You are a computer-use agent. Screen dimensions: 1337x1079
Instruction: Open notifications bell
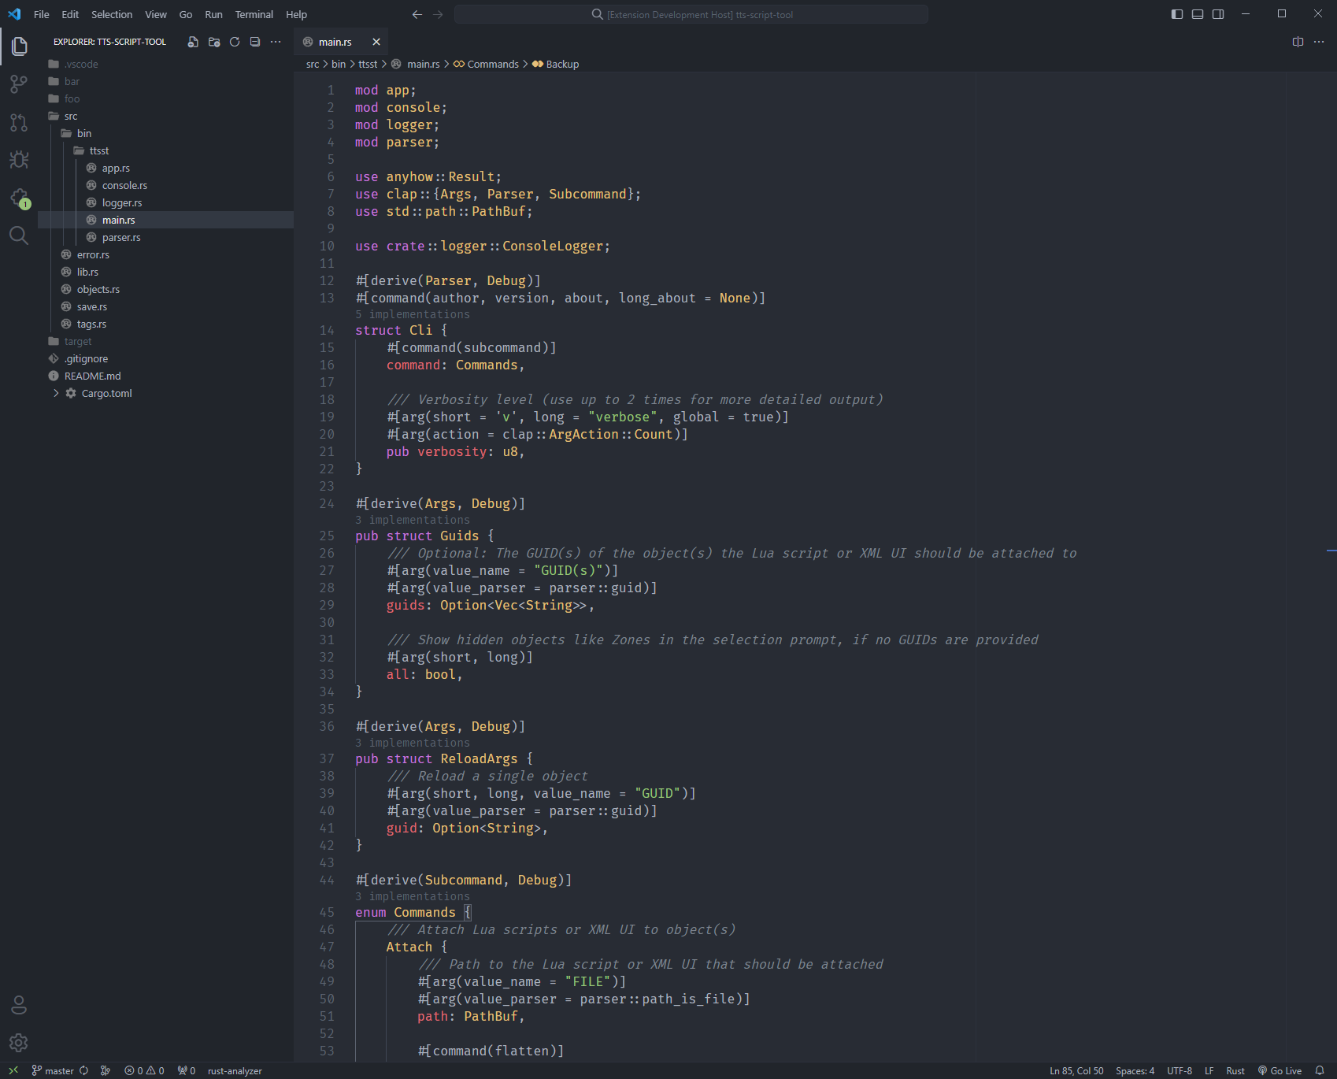tap(1320, 1070)
